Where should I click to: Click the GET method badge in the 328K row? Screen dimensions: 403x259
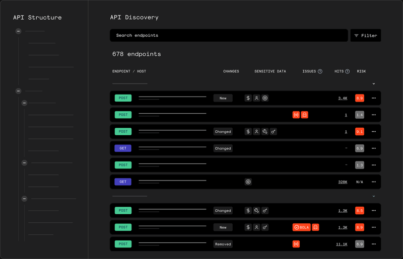click(123, 182)
